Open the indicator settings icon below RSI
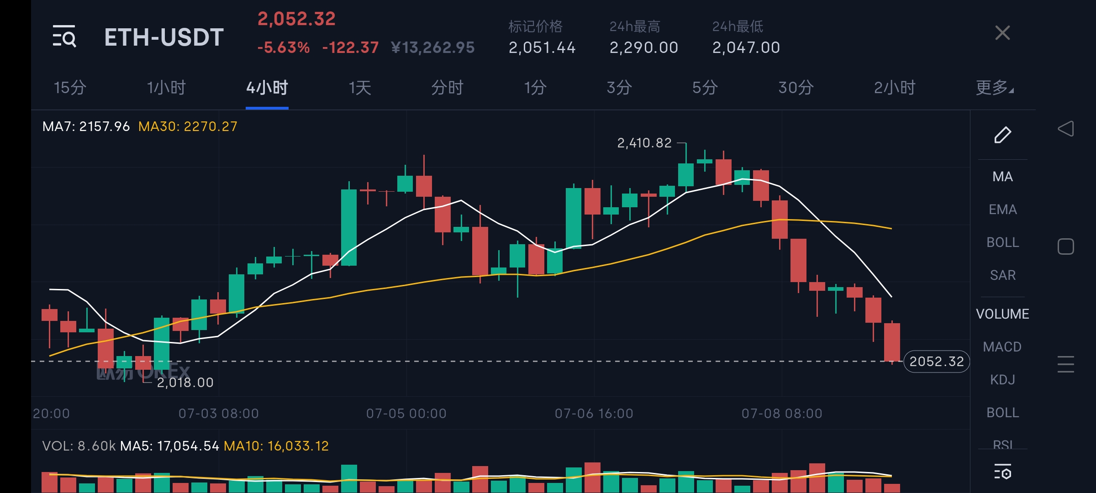This screenshot has width=1096, height=493. click(x=1002, y=472)
